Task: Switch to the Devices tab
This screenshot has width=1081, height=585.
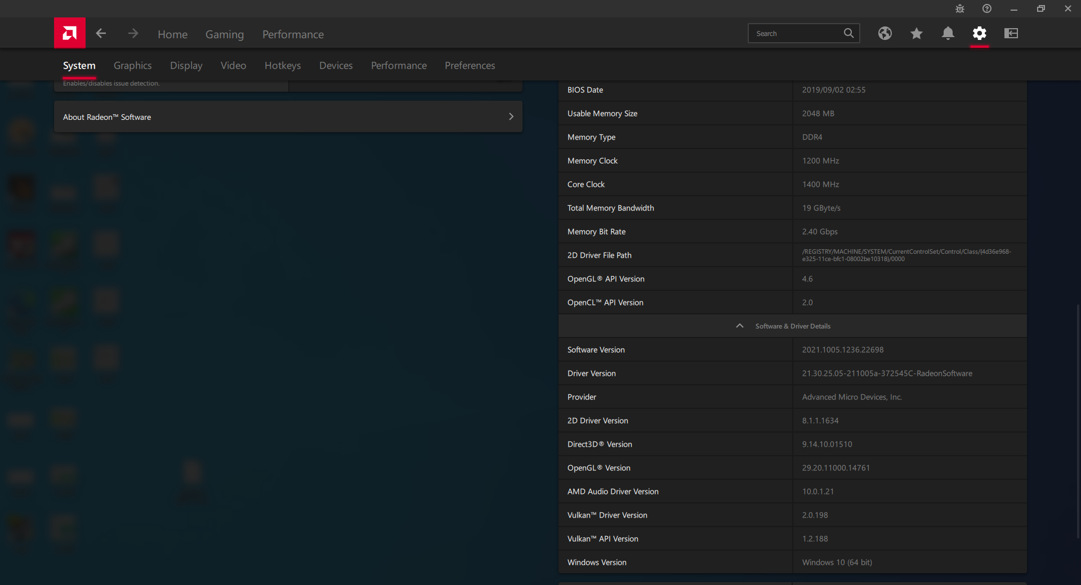Action: coord(336,66)
